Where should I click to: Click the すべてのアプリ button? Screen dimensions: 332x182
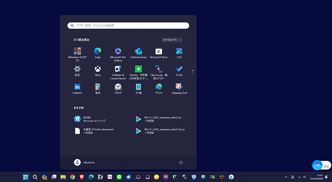pyautogui.click(x=172, y=40)
